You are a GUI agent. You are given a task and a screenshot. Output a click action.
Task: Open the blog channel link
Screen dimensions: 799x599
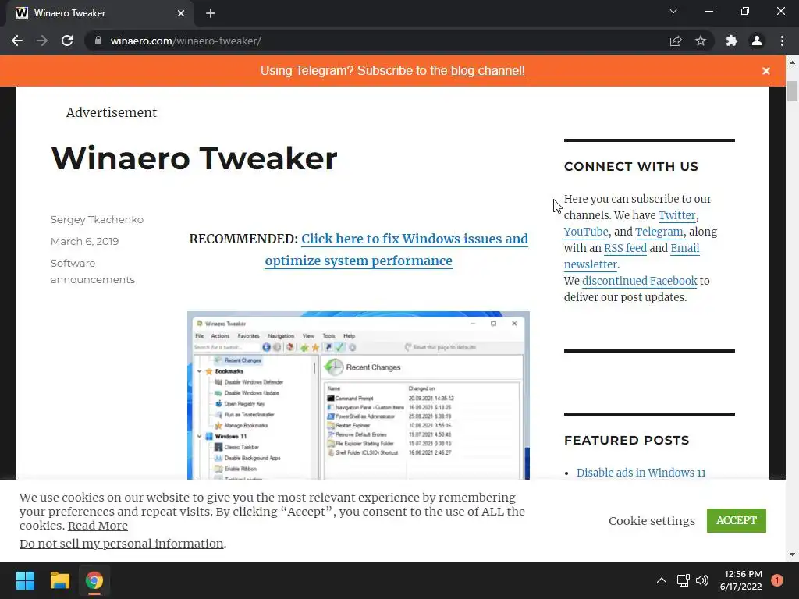point(488,70)
